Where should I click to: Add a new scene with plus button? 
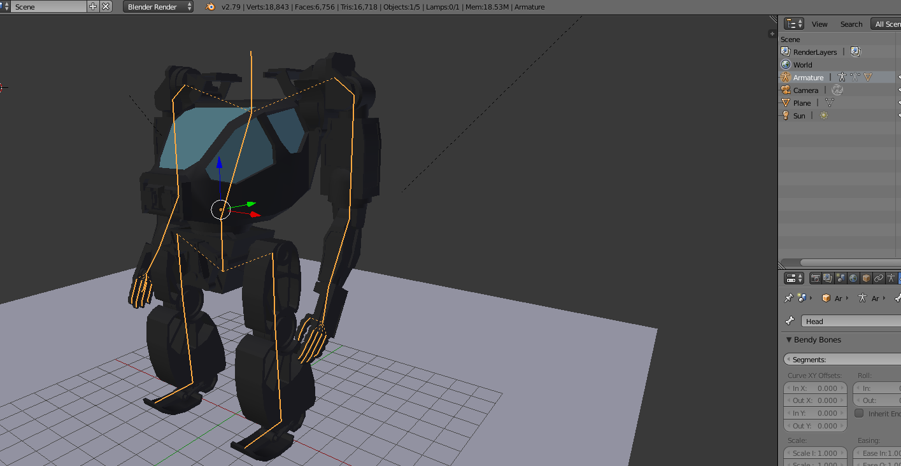[x=93, y=6]
